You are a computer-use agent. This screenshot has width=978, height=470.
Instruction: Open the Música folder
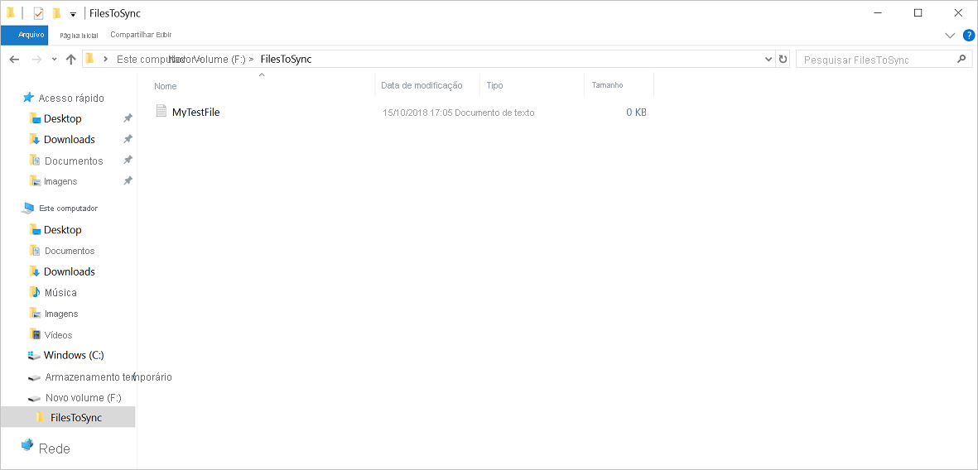pyautogui.click(x=60, y=292)
